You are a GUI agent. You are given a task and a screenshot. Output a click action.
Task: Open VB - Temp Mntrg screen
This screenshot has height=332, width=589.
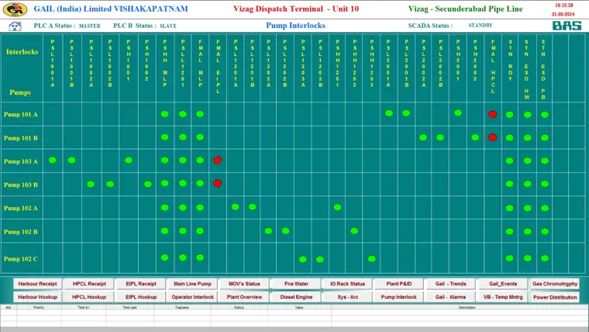503,297
